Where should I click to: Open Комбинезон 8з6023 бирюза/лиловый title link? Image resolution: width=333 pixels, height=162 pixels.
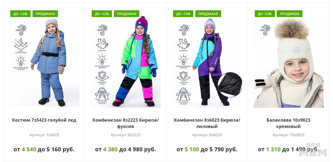pos(207,123)
